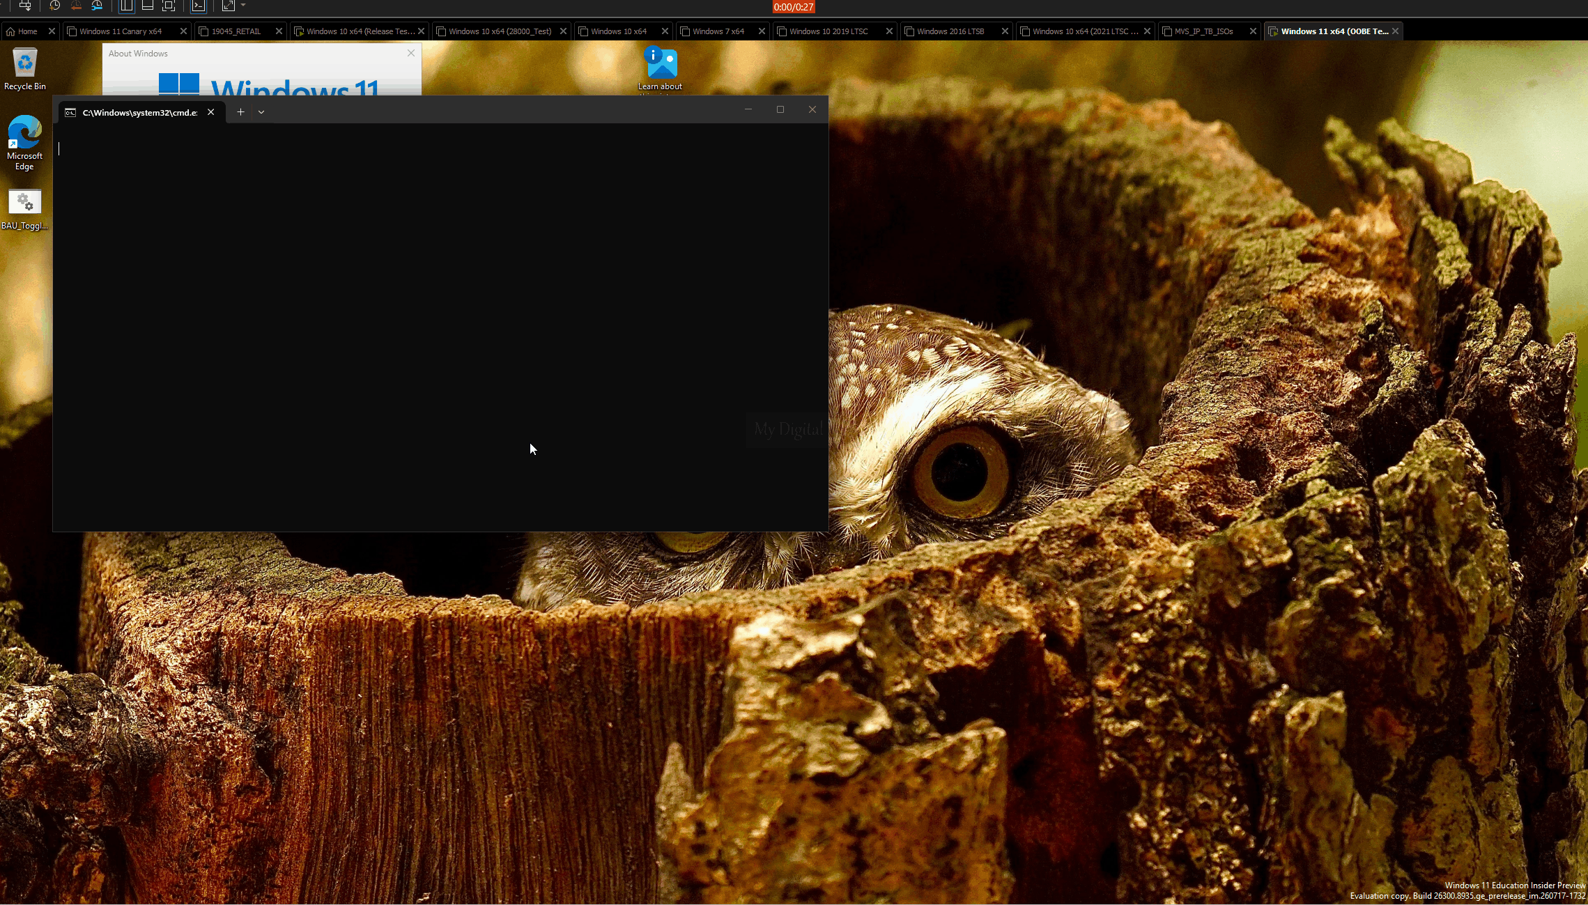The height and width of the screenshot is (905, 1588).
Task: Toggle the console view icon in toolbar
Action: (199, 6)
